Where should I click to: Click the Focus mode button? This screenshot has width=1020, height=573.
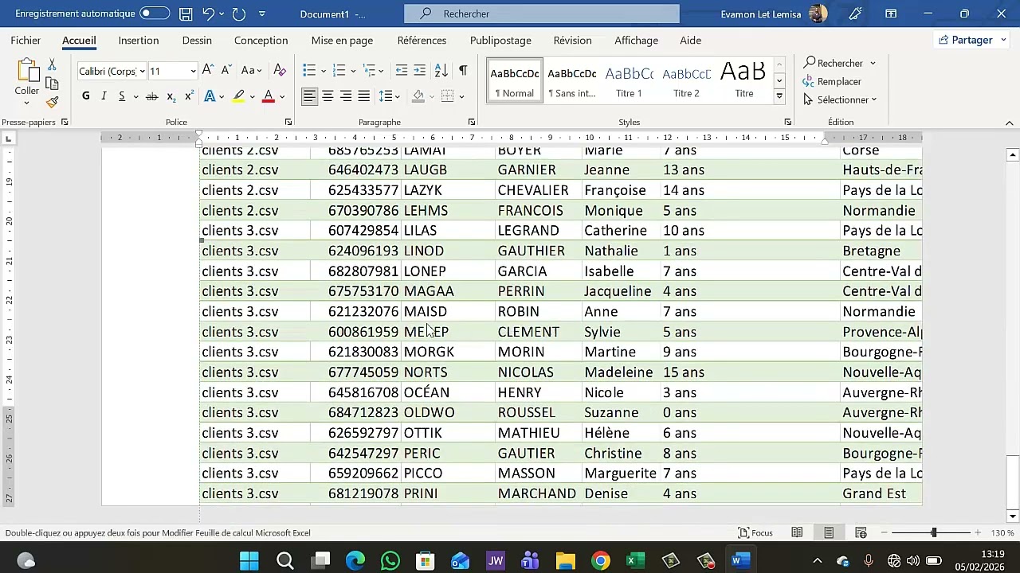755,532
